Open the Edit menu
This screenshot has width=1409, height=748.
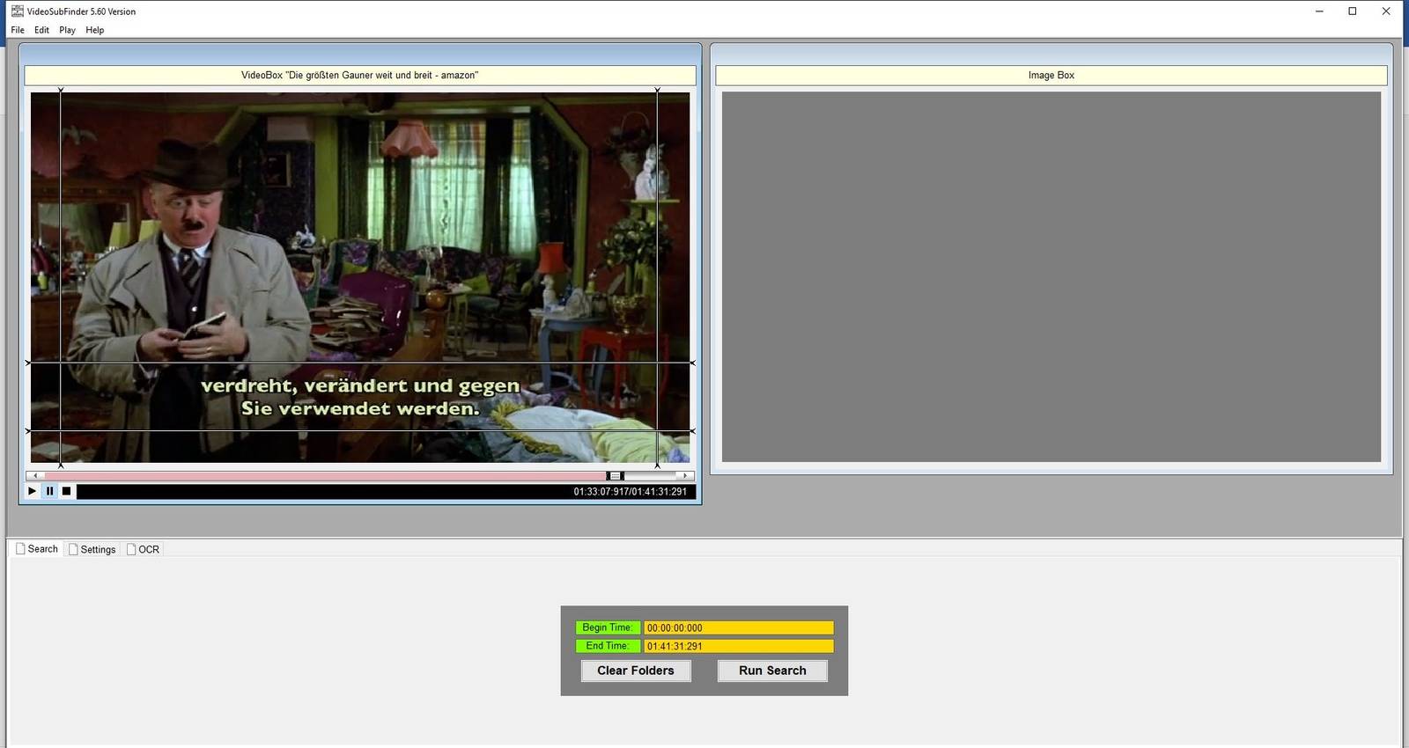[41, 30]
